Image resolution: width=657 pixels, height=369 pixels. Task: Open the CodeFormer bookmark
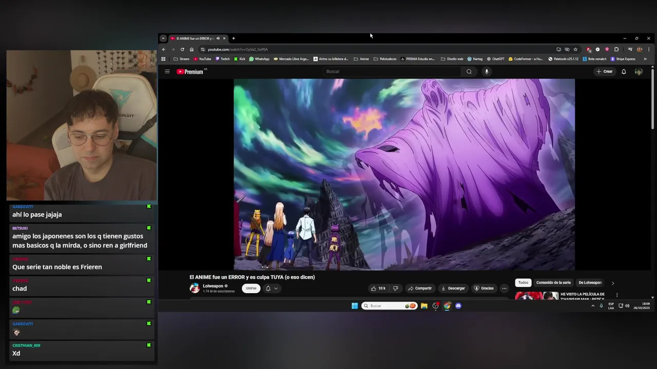526,59
